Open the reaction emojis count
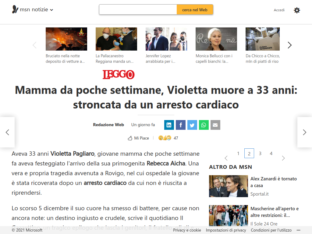This screenshot has width=312, height=234. pyautogui.click(x=168, y=138)
